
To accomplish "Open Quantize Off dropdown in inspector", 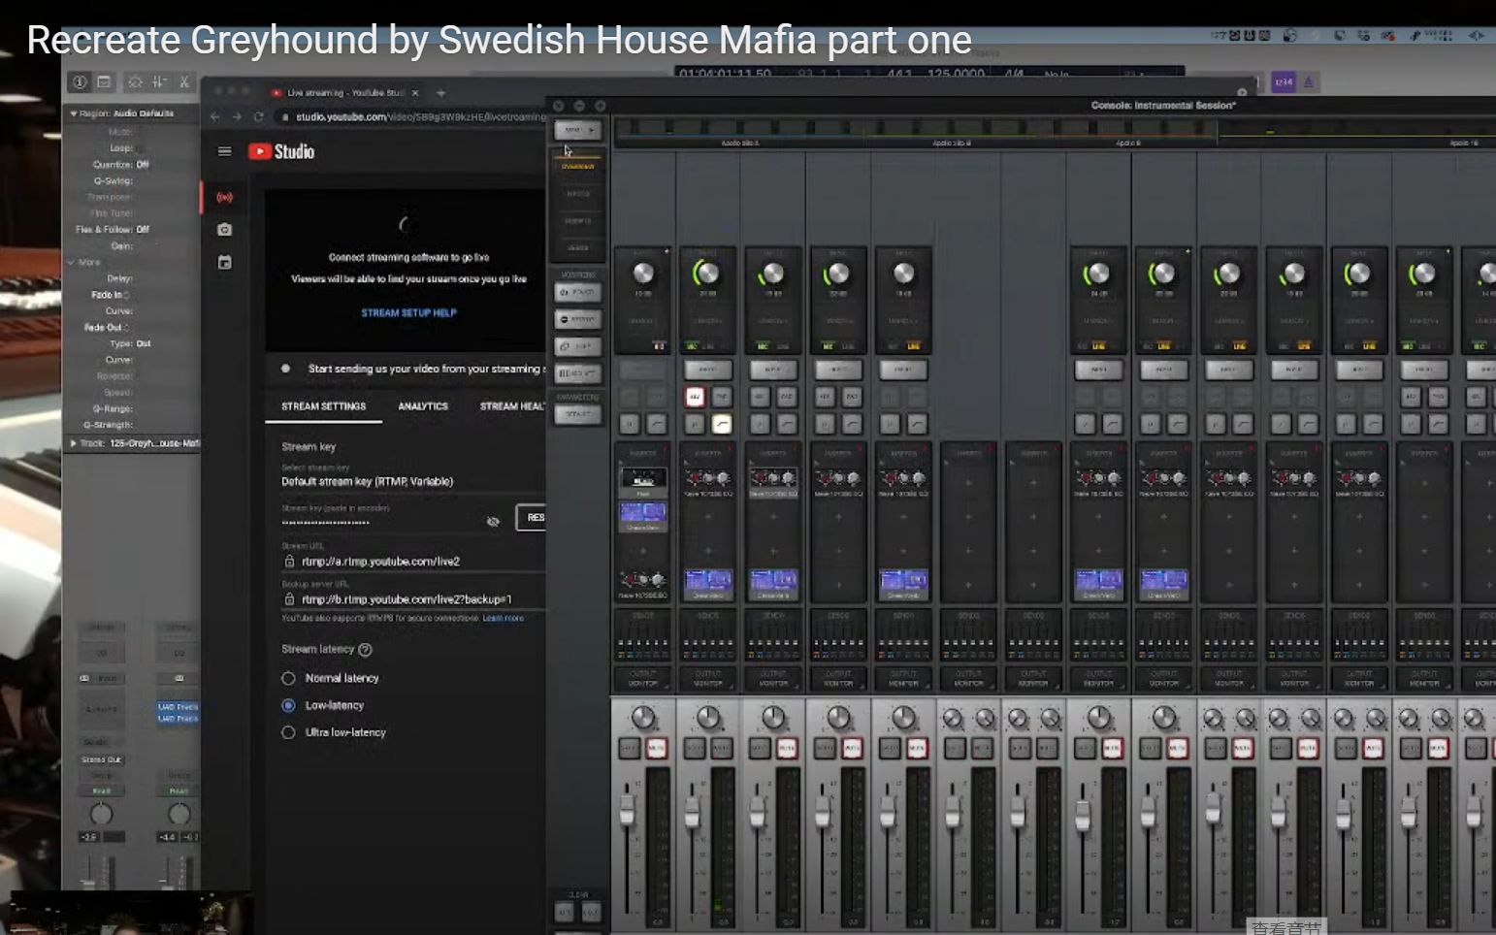I will (143, 165).
